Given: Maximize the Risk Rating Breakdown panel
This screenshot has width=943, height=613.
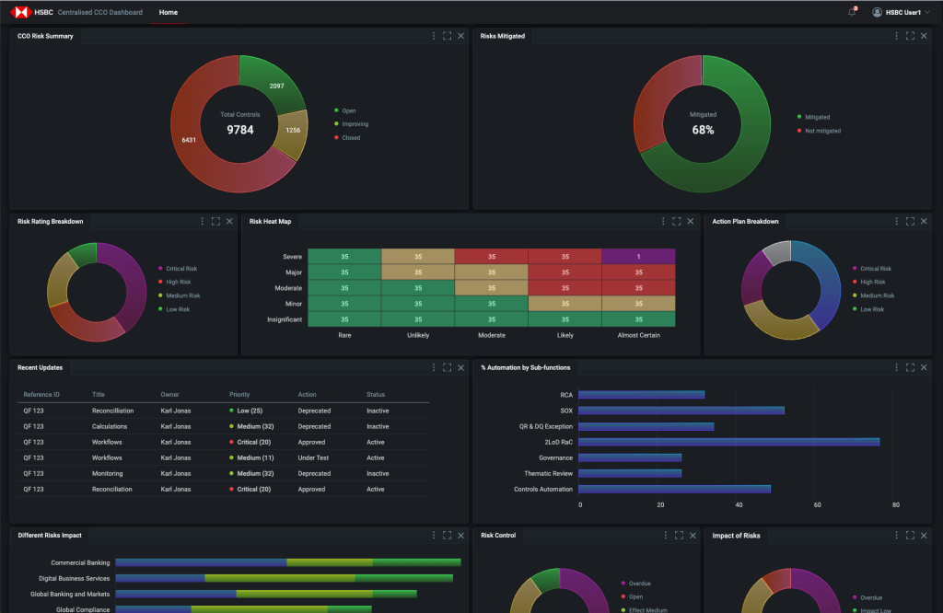Looking at the screenshot, I should click(x=215, y=221).
